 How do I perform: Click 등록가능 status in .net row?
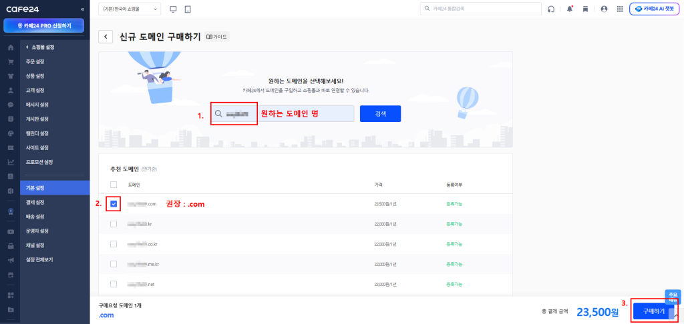click(454, 284)
